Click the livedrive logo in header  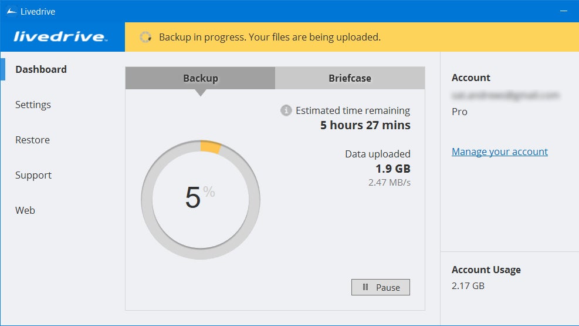pyautogui.click(x=60, y=36)
